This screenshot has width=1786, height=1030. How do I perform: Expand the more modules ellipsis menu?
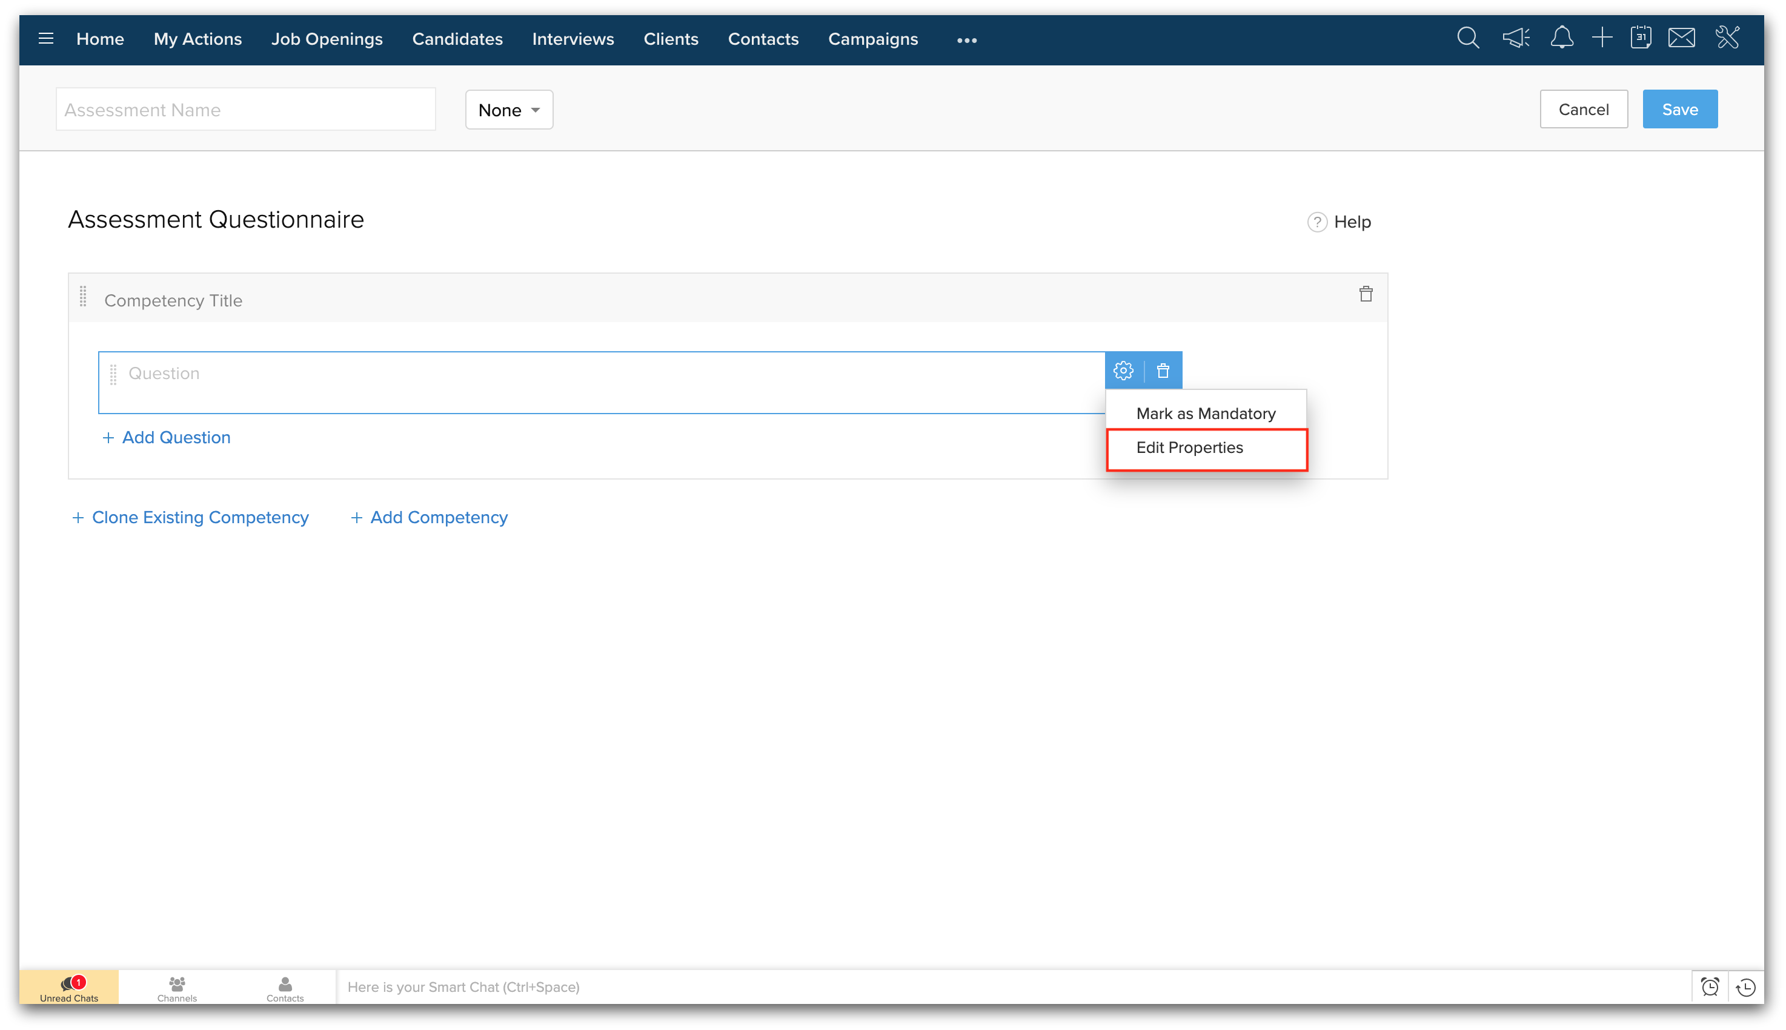coord(966,41)
